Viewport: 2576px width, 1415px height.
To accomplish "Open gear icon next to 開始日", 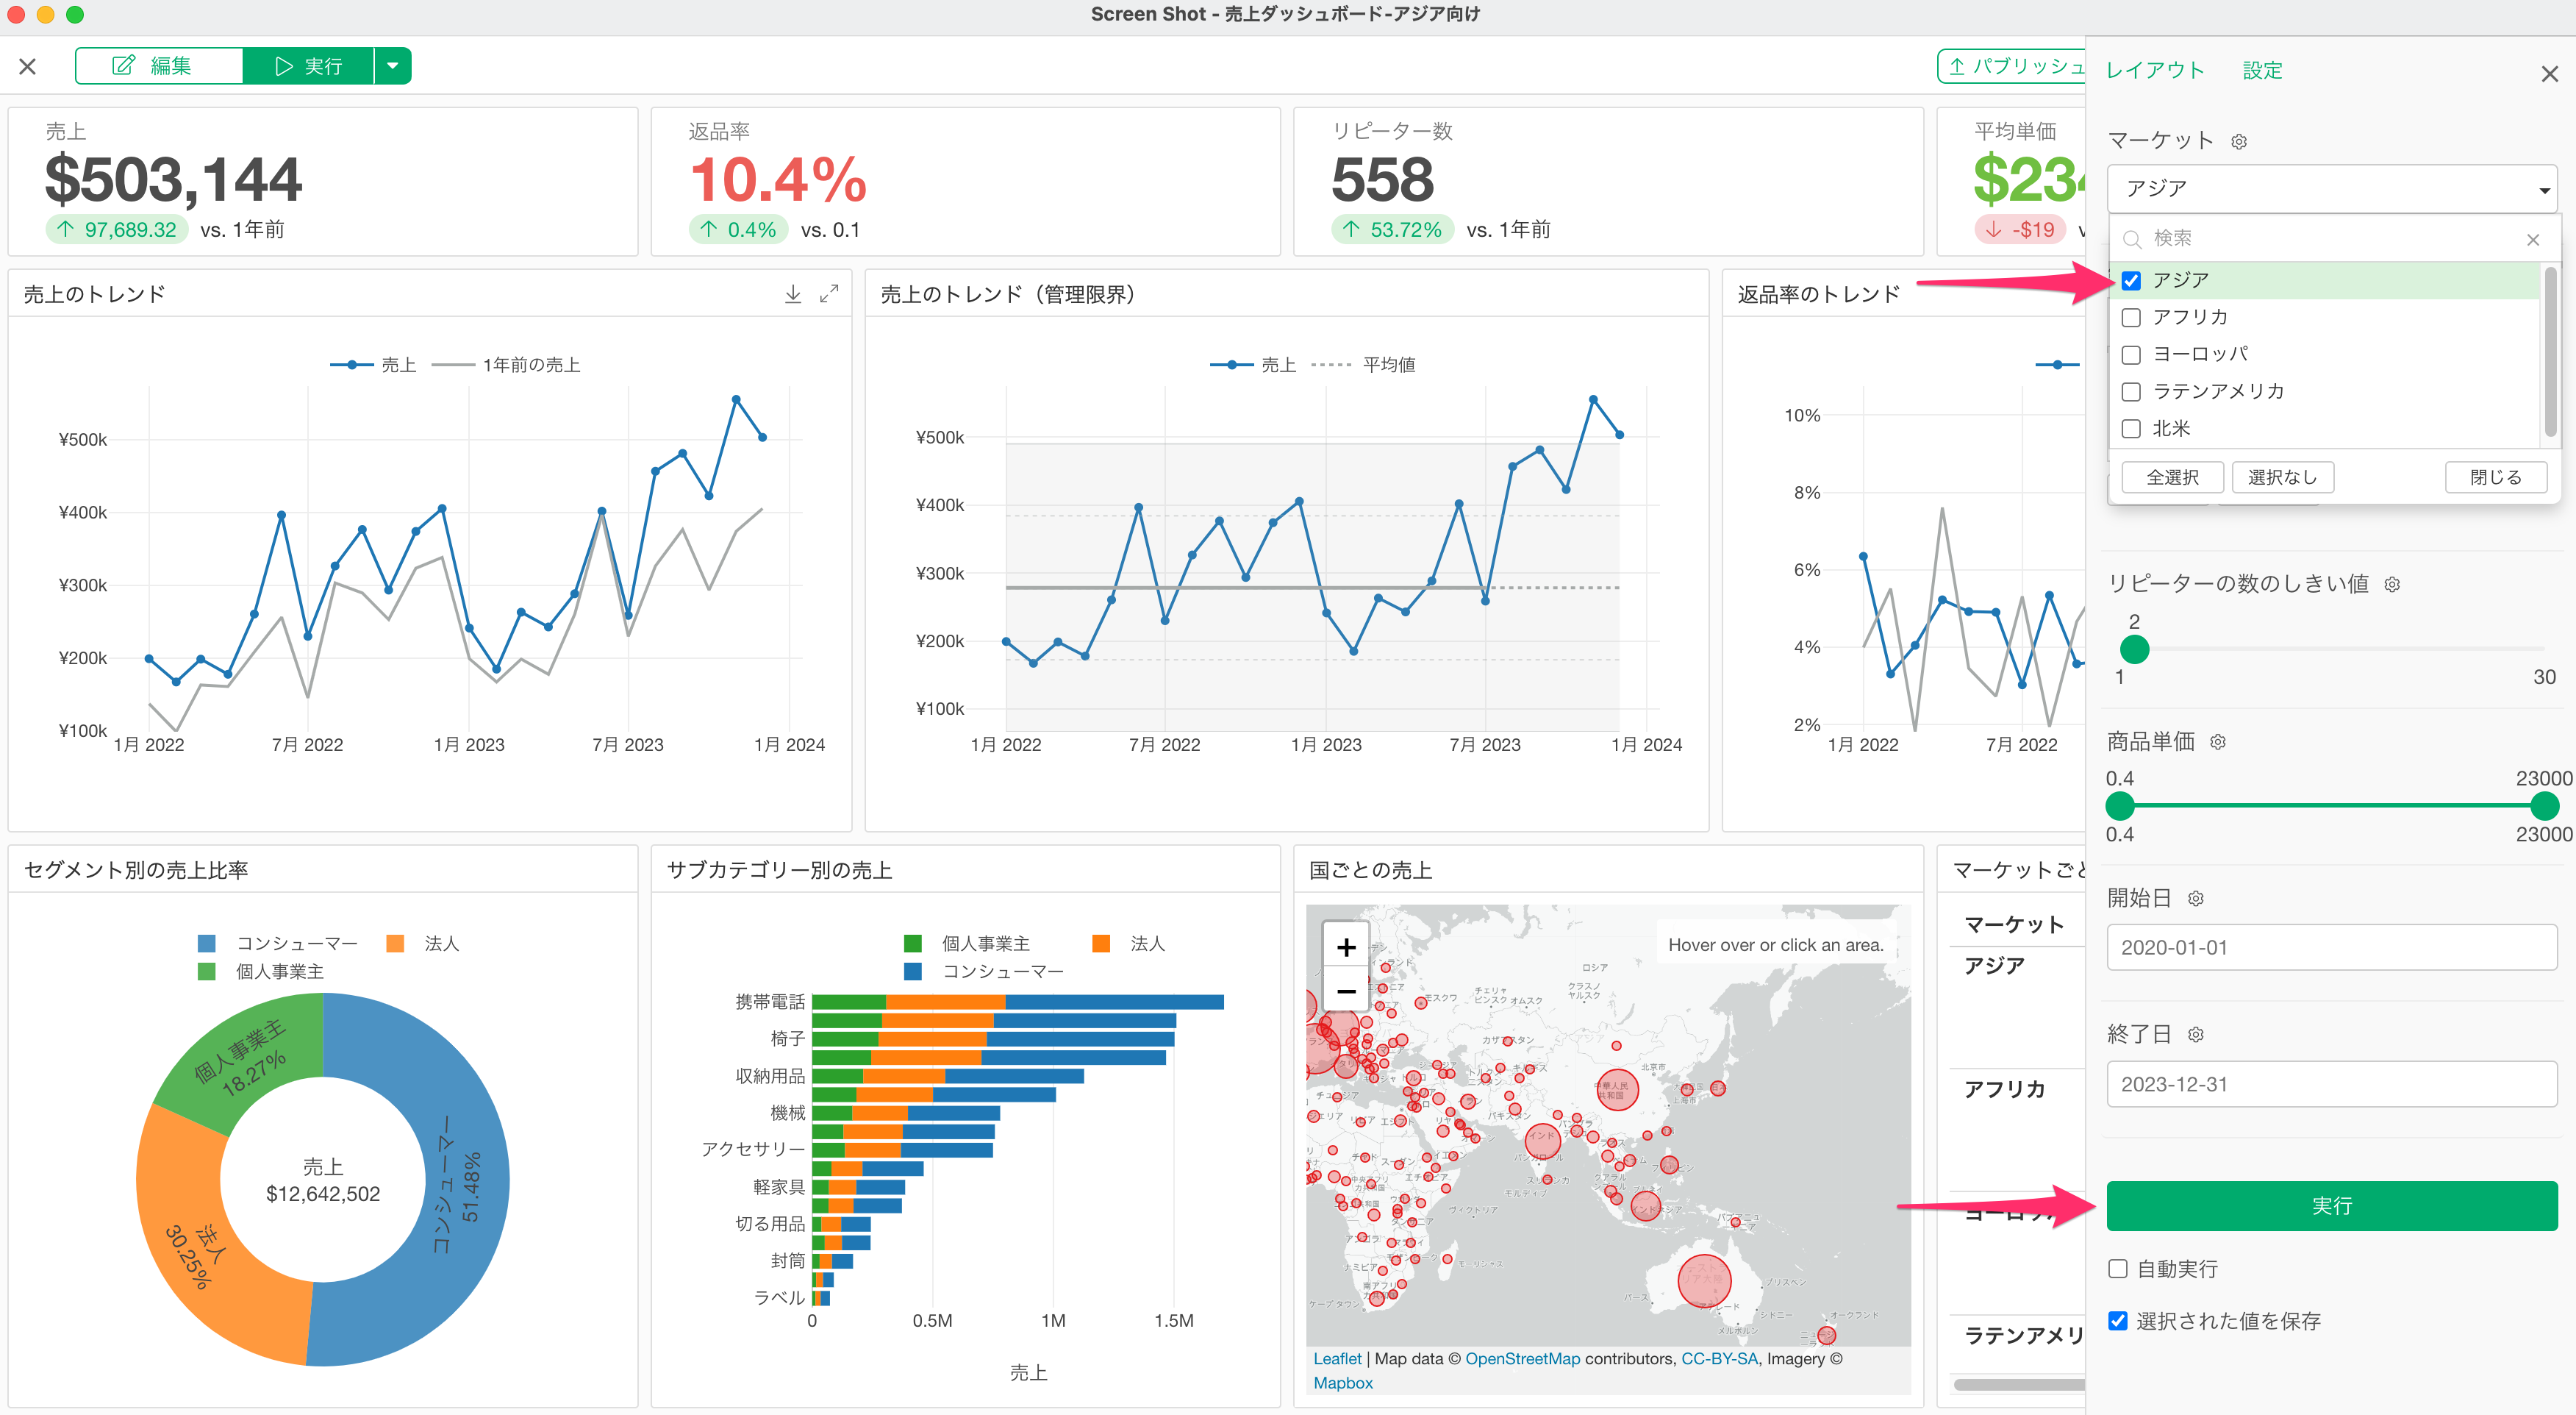I will [x=2196, y=899].
